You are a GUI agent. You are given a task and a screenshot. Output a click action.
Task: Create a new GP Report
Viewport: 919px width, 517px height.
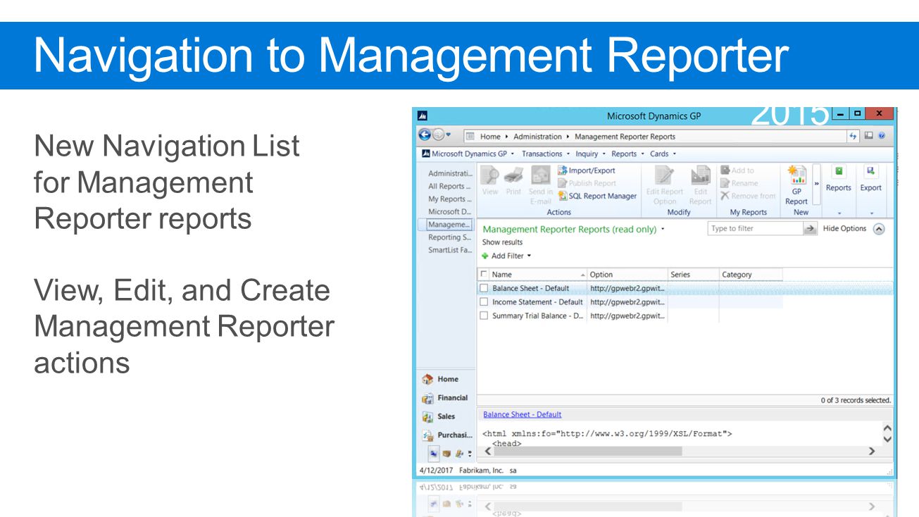pyautogui.click(x=796, y=185)
